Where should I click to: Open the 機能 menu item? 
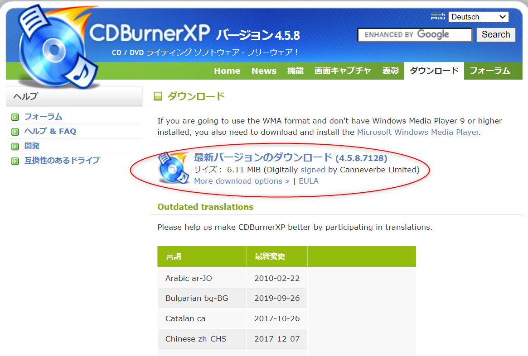[x=295, y=71]
